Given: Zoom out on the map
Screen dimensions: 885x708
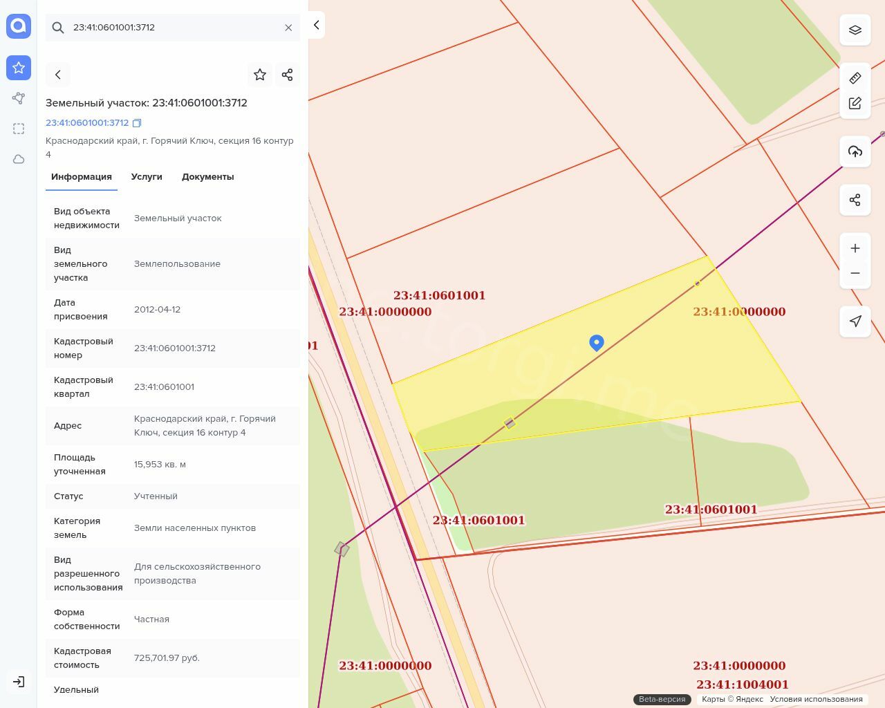Looking at the screenshot, I should (855, 273).
